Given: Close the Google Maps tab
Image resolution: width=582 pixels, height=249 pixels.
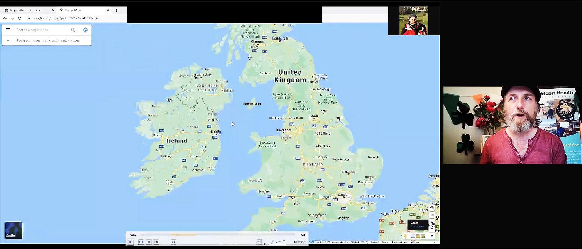Looking at the screenshot, I should click(108, 10).
